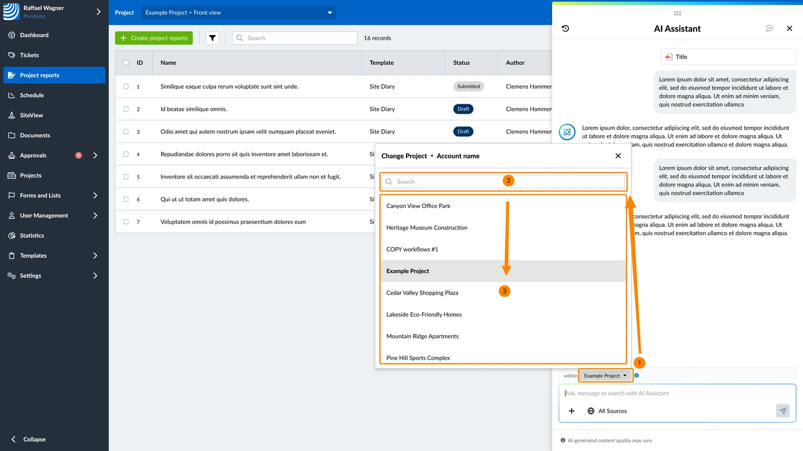Close the Change Project popup

click(618, 156)
